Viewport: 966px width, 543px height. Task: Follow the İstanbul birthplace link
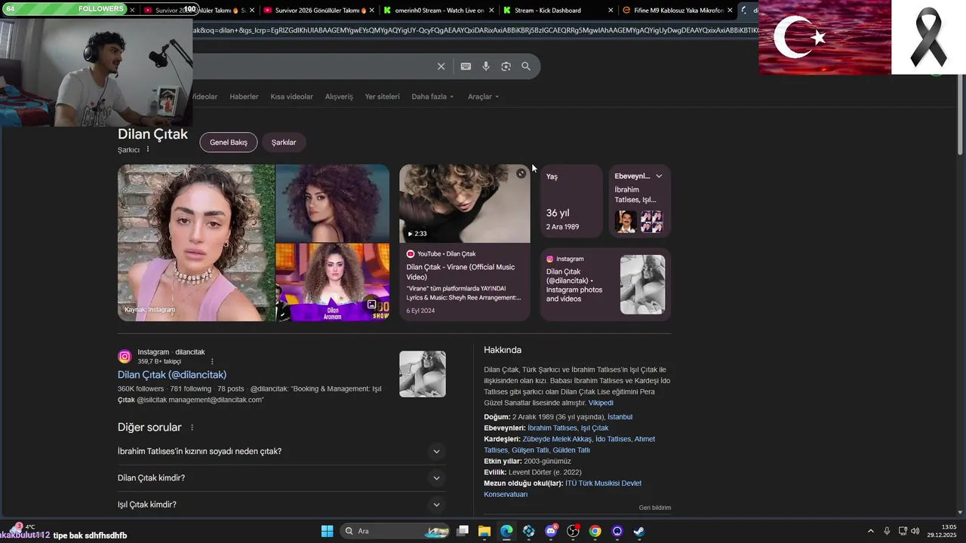point(620,417)
